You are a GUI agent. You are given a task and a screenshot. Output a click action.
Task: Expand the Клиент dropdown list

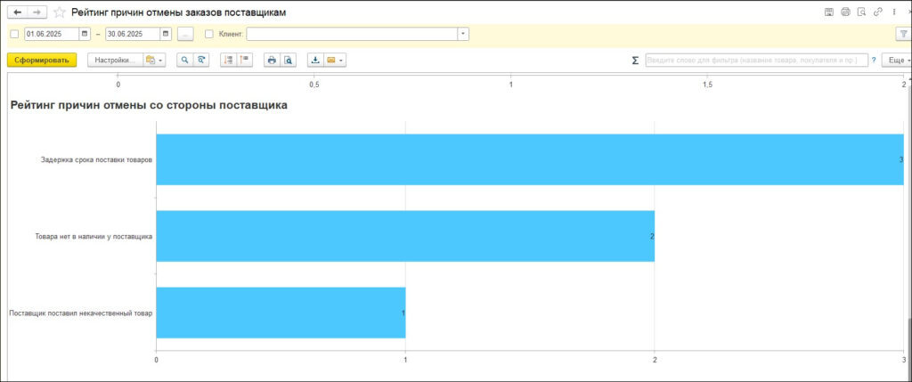tap(463, 35)
